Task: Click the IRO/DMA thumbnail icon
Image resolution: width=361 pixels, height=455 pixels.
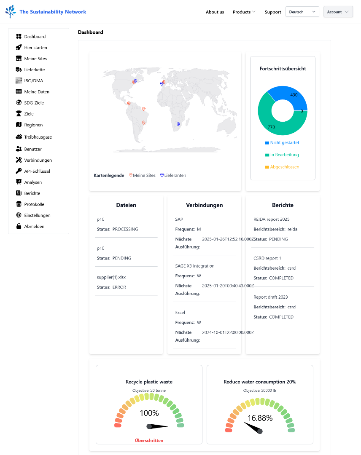Action: [x=19, y=80]
